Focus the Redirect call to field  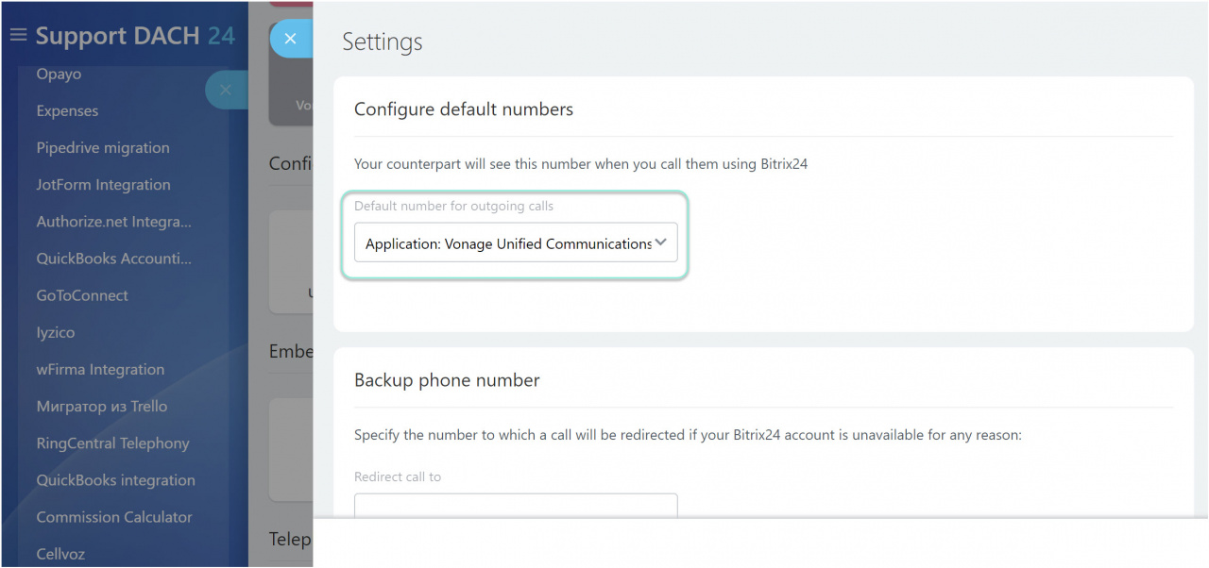pos(516,507)
